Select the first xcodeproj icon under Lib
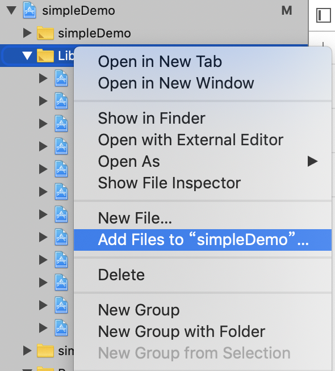The height and width of the screenshot is (371, 335). [61, 78]
